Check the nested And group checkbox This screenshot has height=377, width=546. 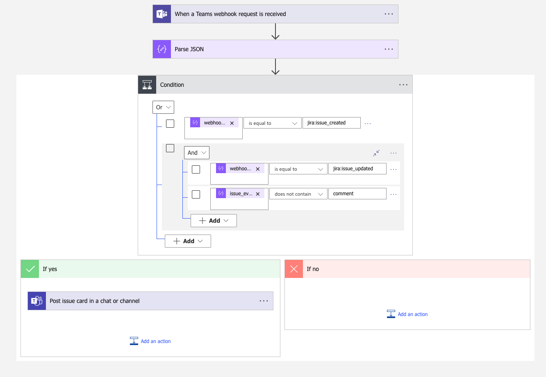pyautogui.click(x=170, y=148)
